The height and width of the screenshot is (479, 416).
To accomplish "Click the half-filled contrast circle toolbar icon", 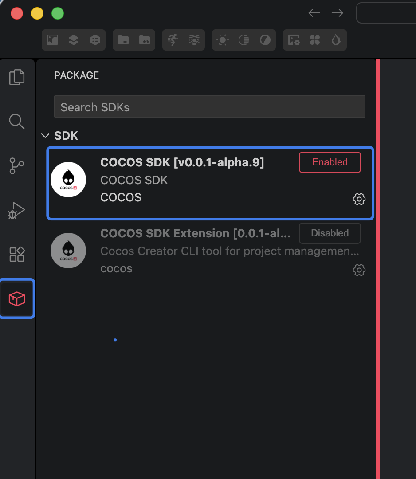I will (x=265, y=40).
